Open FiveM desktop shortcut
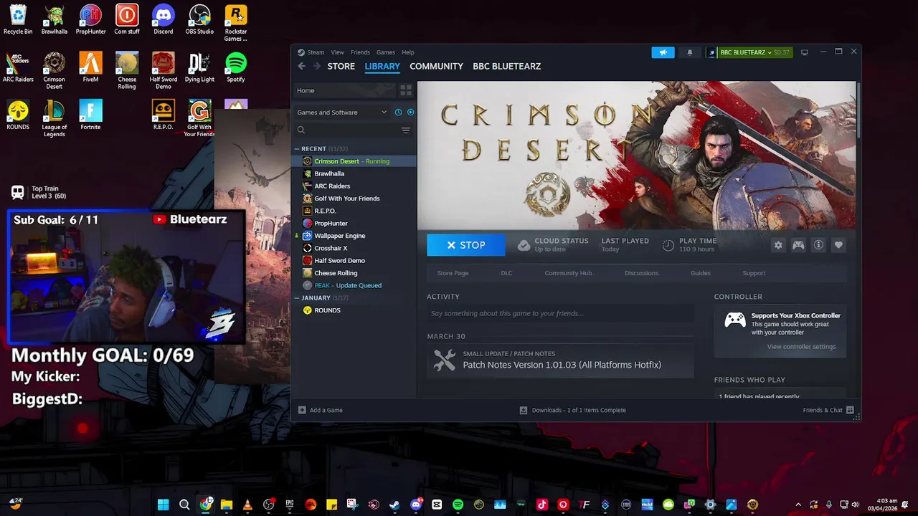This screenshot has height=516, width=918. click(x=90, y=67)
